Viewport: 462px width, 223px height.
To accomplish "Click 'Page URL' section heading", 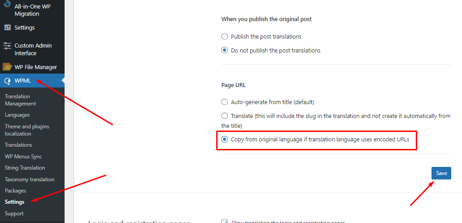I will pyautogui.click(x=233, y=85).
